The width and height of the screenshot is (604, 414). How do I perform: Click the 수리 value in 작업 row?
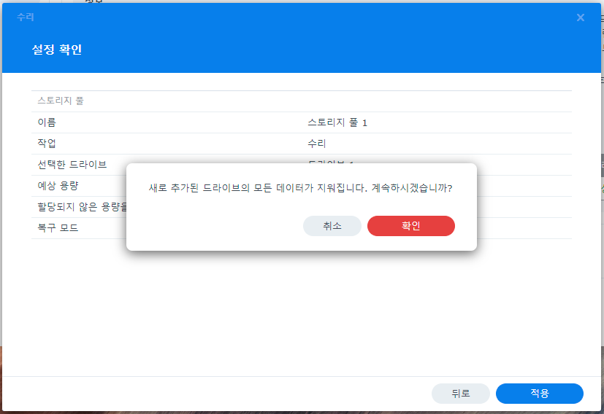click(317, 144)
